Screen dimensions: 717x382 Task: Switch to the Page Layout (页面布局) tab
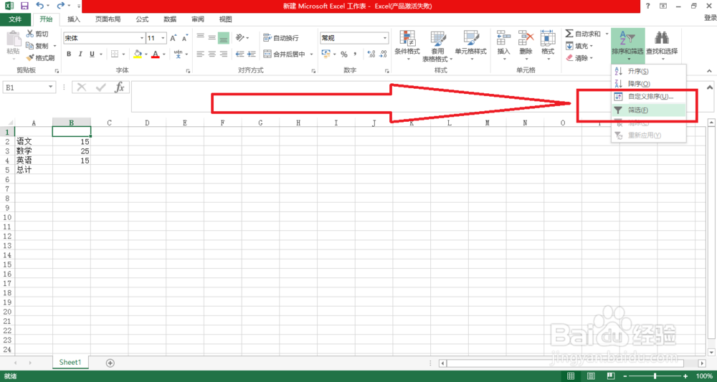pyautogui.click(x=108, y=19)
